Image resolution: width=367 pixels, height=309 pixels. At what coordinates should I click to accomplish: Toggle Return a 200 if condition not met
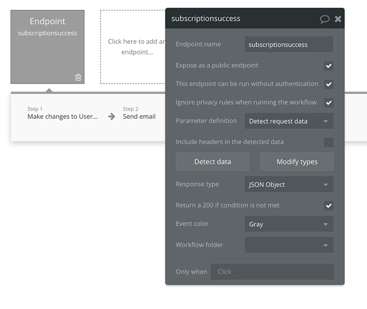(329, 206)
